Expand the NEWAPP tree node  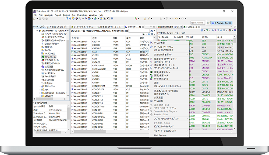point(40,96)
